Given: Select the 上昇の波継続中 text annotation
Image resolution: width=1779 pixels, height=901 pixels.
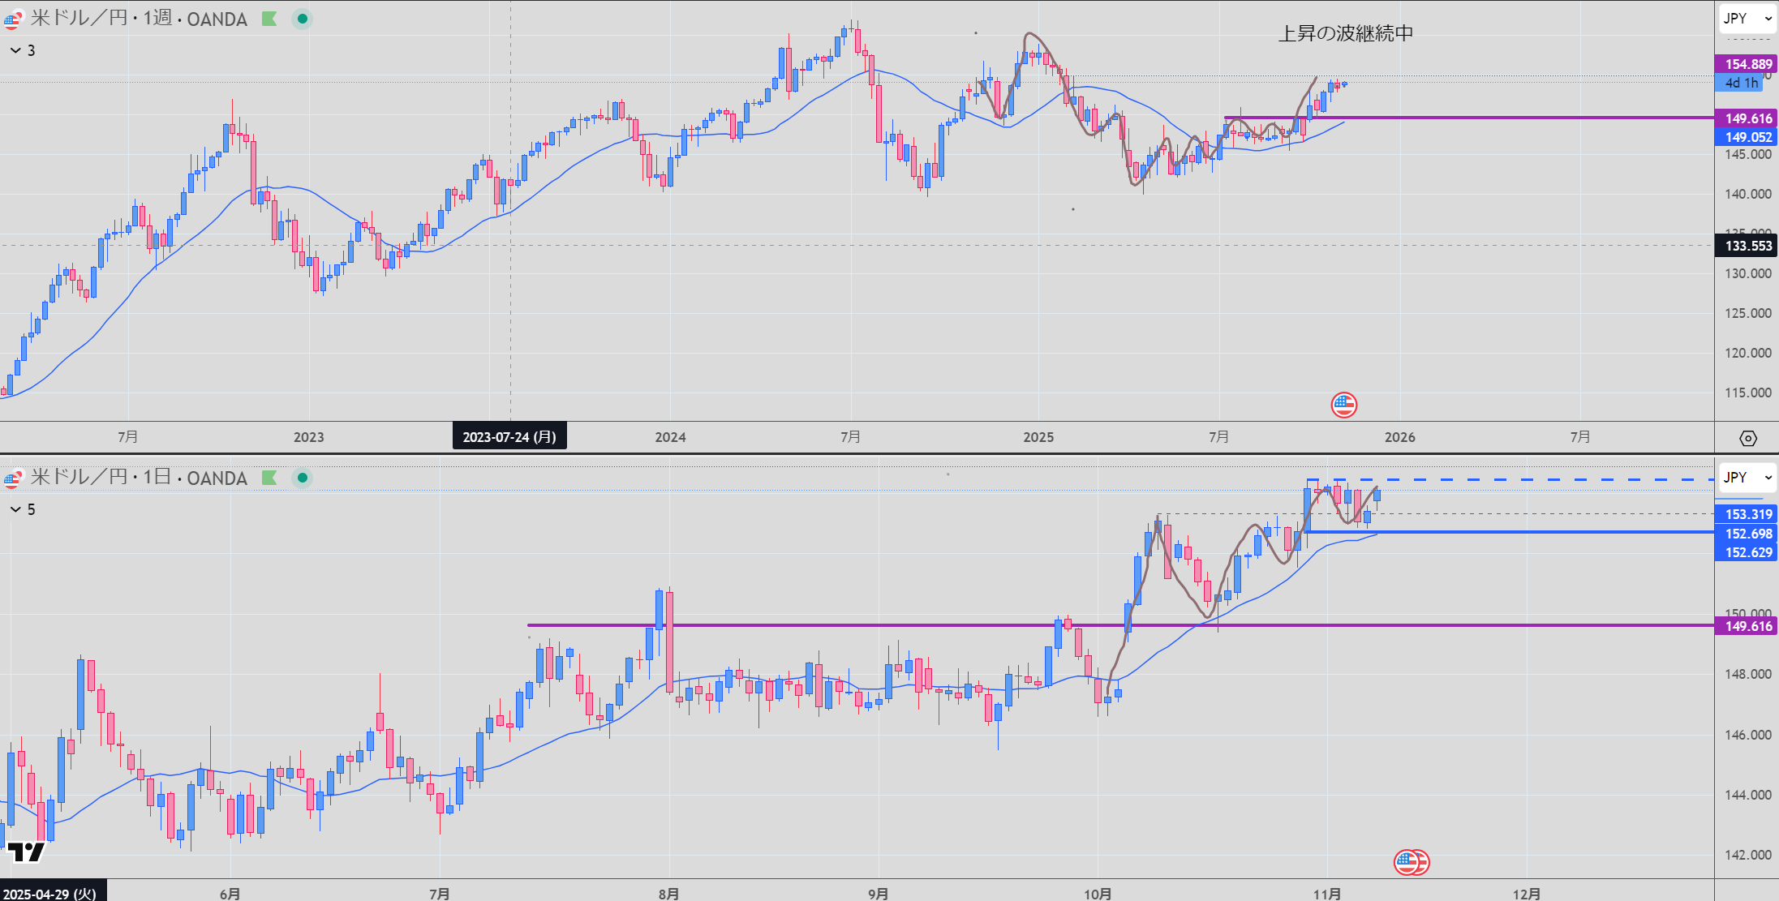Looking at the screenshot, I should click(1345, 33).
